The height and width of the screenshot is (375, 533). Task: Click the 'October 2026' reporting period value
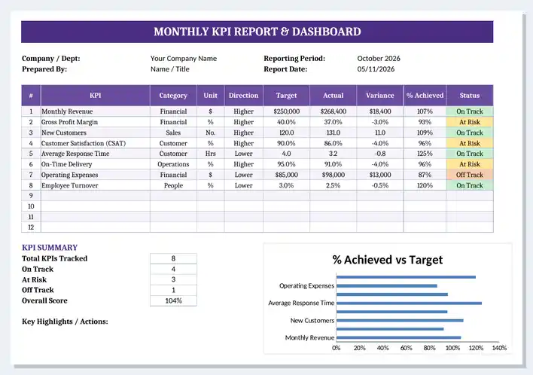379,59
